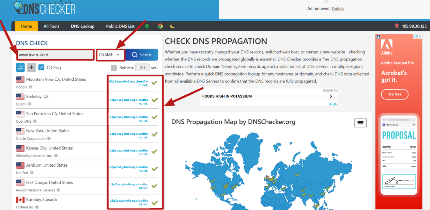This screenshot has height=210, width=430.
Task: Show info for Fortinet Inc server
Action: click(37, 207)
